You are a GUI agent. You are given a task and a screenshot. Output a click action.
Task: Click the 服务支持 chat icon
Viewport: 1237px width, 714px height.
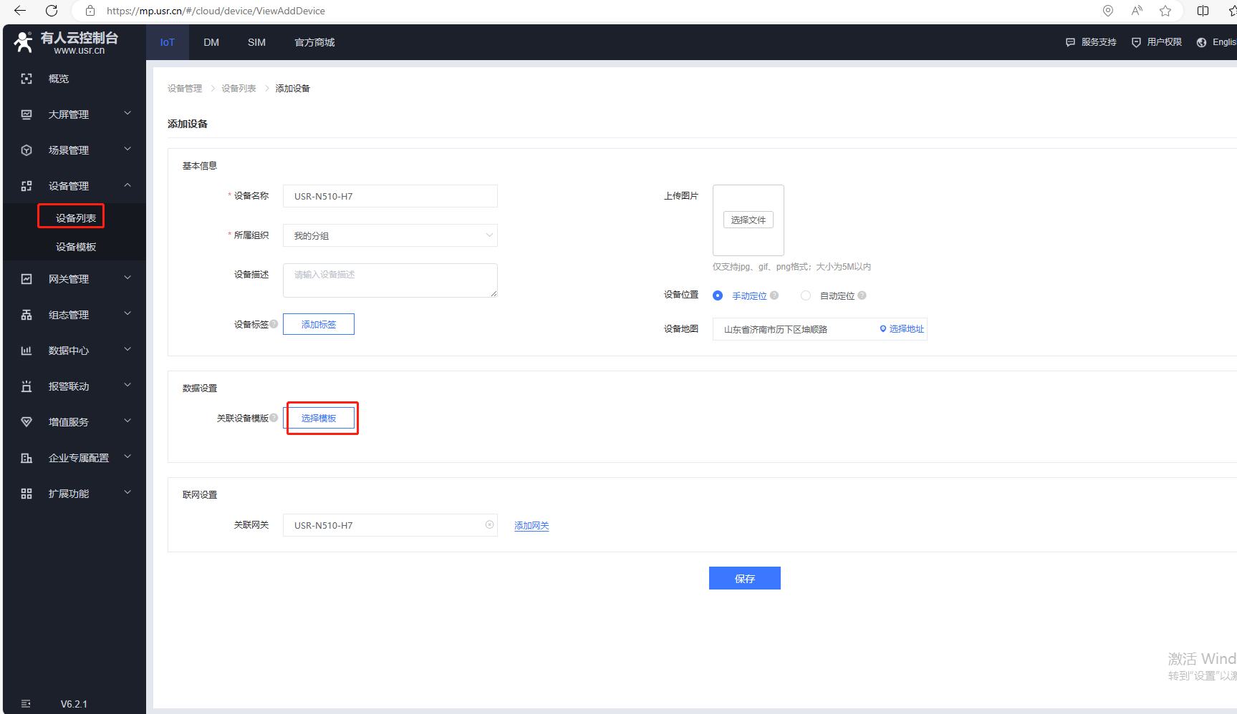[x=1070, y=42]
